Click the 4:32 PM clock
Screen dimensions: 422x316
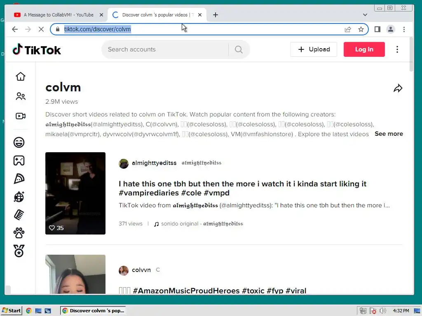tap(401, 311)
